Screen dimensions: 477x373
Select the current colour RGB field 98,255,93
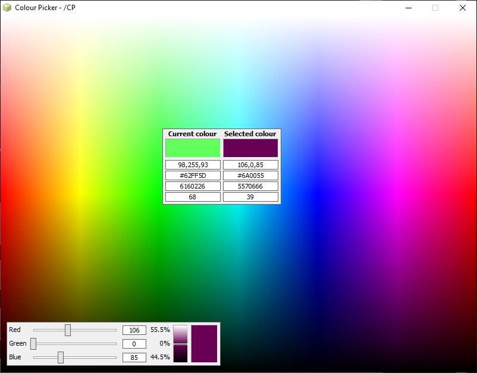coord(193,165)
